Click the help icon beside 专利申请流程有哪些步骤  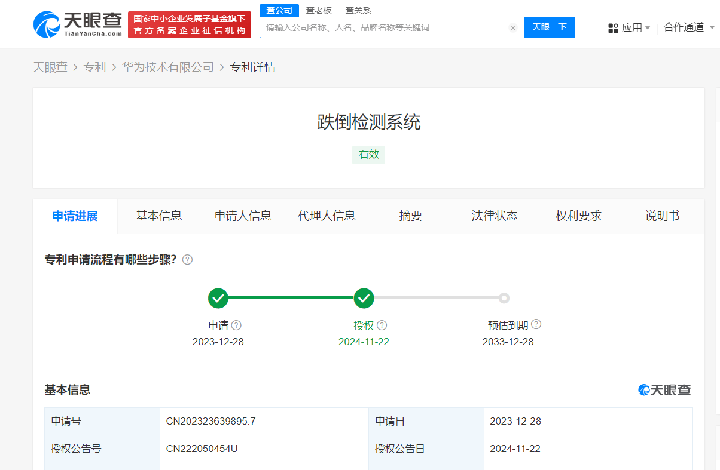[x=187, y=260]
